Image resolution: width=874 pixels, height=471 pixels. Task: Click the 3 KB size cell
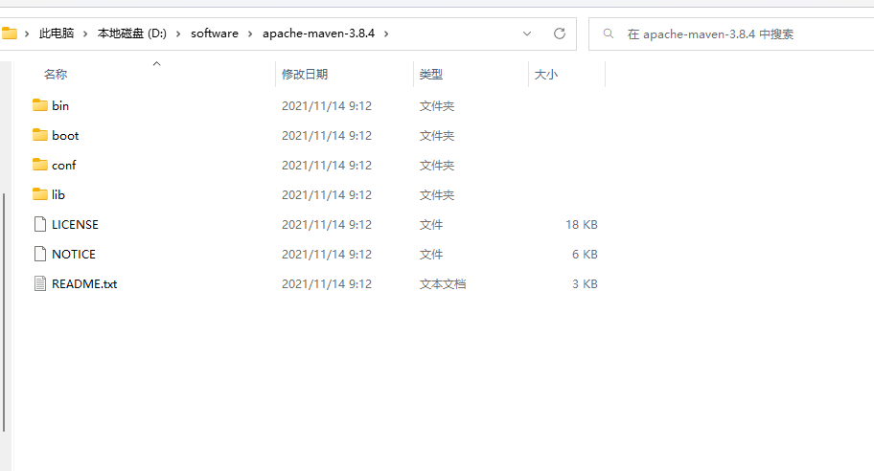click(x=585, y=284)
